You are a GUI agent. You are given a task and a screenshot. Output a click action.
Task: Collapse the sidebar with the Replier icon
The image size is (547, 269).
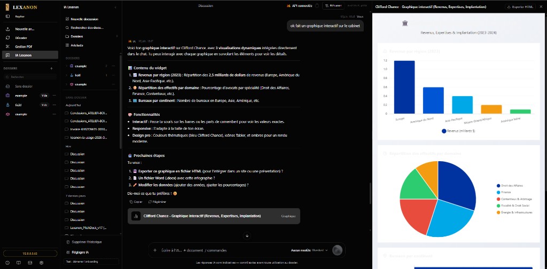point(7,17)
